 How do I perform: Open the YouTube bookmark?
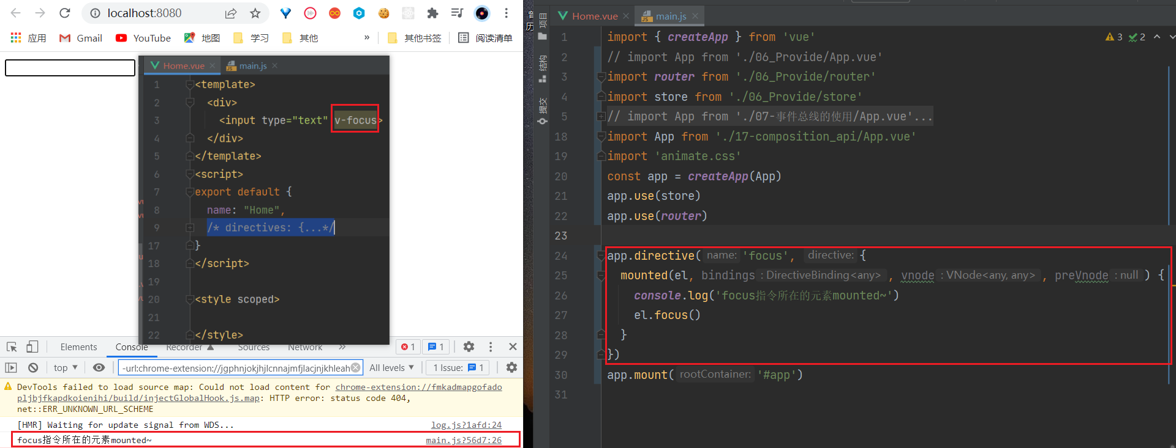click(143, 38)
